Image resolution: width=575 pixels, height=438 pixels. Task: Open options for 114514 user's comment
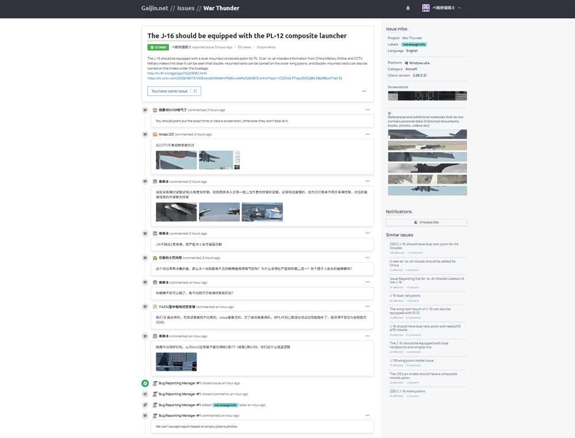367,306
